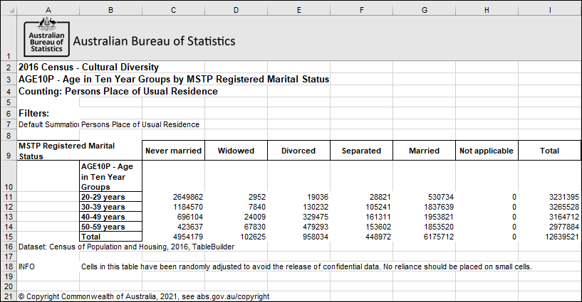
Task: Click the cell with value 3231395
Action: pyautogui.click(x=550, y=197)
